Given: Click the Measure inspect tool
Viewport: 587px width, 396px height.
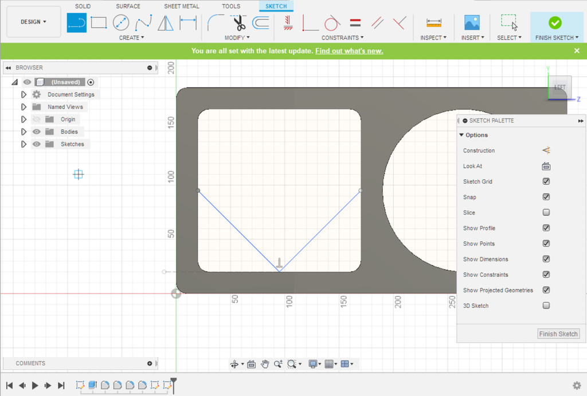Looking at the screenshot, I should tap(434, 23).
